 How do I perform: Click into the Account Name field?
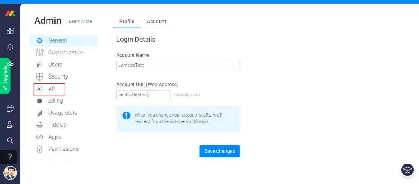click(x=178, y=65)
